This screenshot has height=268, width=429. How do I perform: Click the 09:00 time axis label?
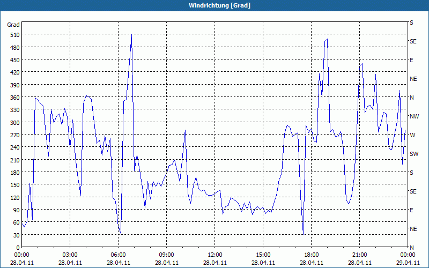[166, 255]
